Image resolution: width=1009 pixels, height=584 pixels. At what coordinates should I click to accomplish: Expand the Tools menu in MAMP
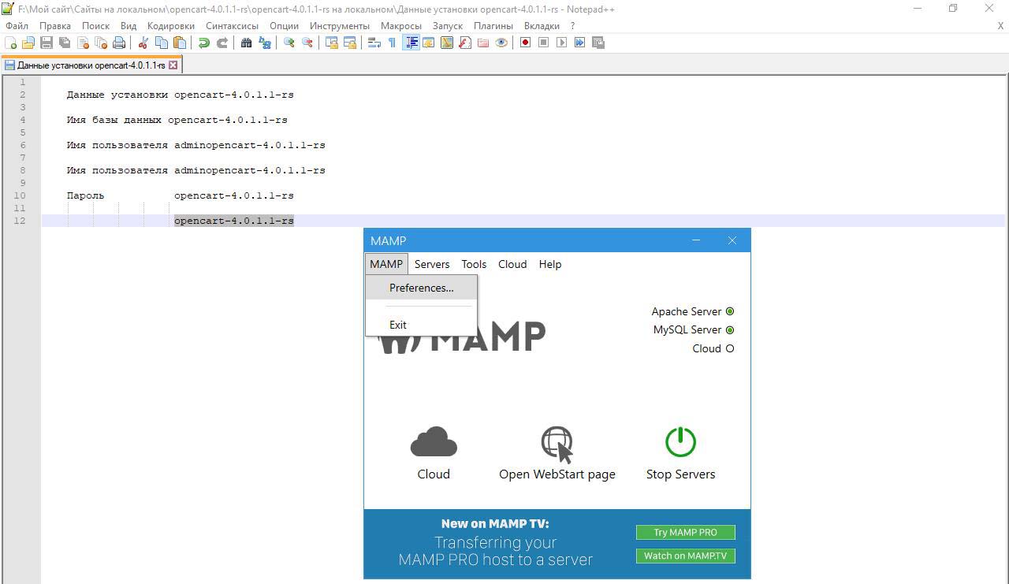[x=474, y=264]
